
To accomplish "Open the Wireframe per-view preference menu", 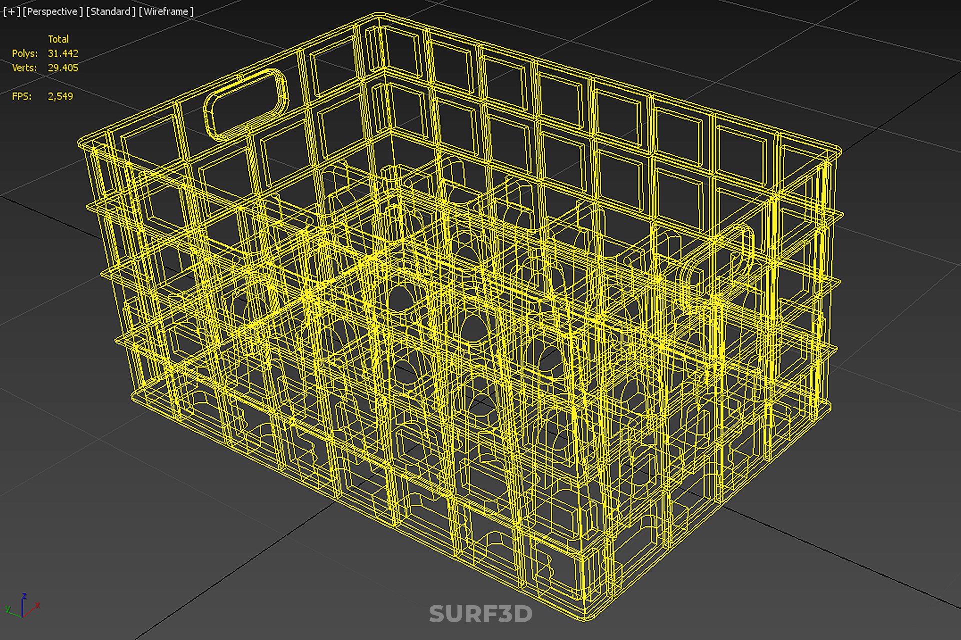I will click(x=166, y=11).
